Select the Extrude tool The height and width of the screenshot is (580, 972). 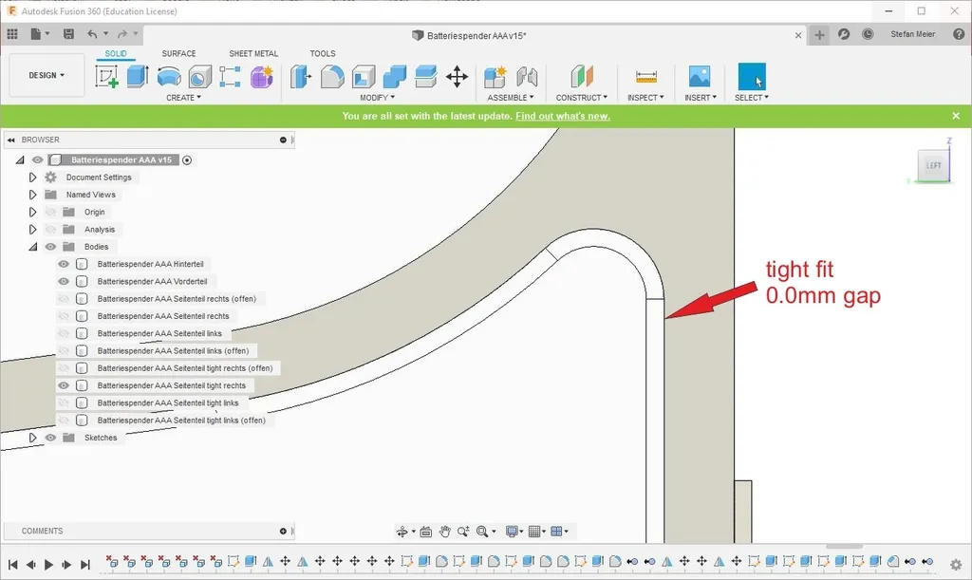tap(138, 77)
